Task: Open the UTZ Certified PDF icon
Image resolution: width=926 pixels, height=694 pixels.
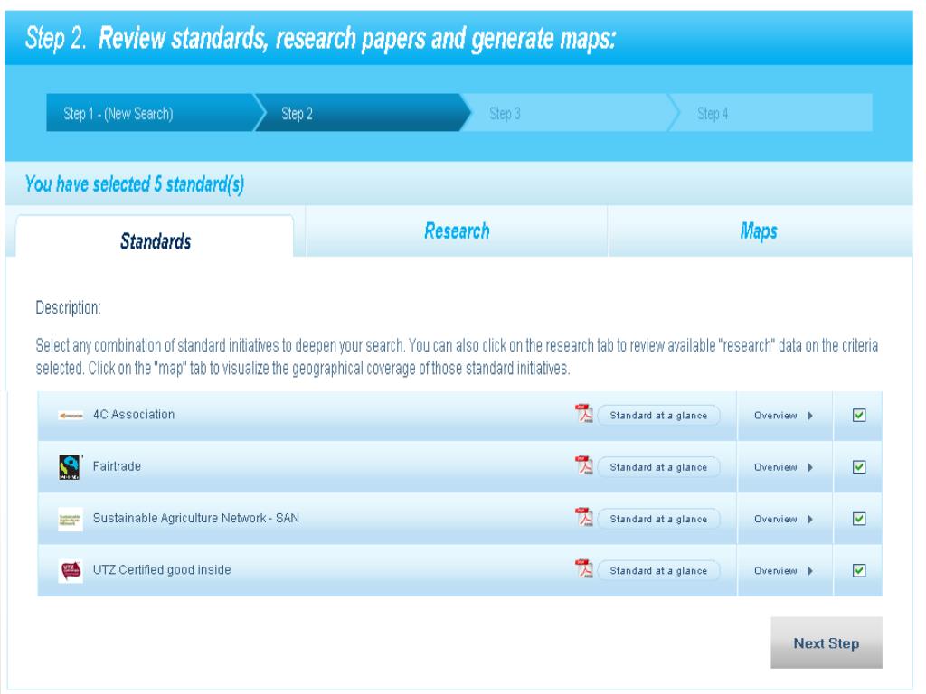Action: tap(583, 569)
